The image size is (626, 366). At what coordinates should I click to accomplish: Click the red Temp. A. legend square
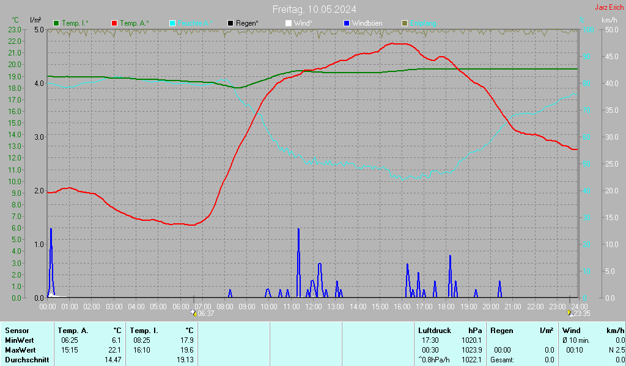point(114,23)
